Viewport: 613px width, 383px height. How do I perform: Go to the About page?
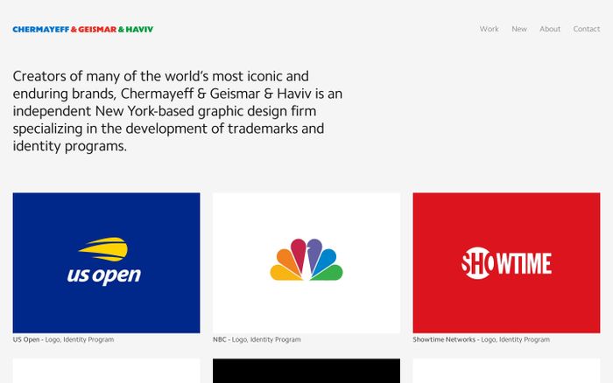coord(550,29)
